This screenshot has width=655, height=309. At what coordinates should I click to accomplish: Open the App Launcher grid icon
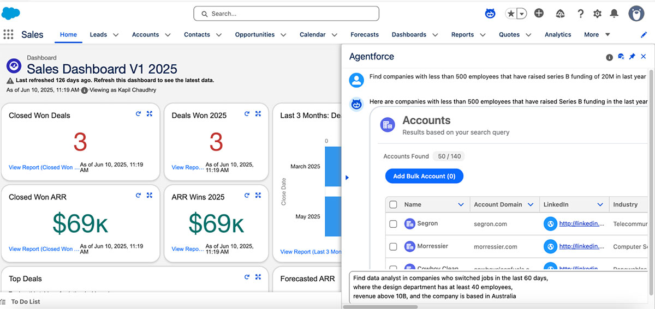(8, 34)
